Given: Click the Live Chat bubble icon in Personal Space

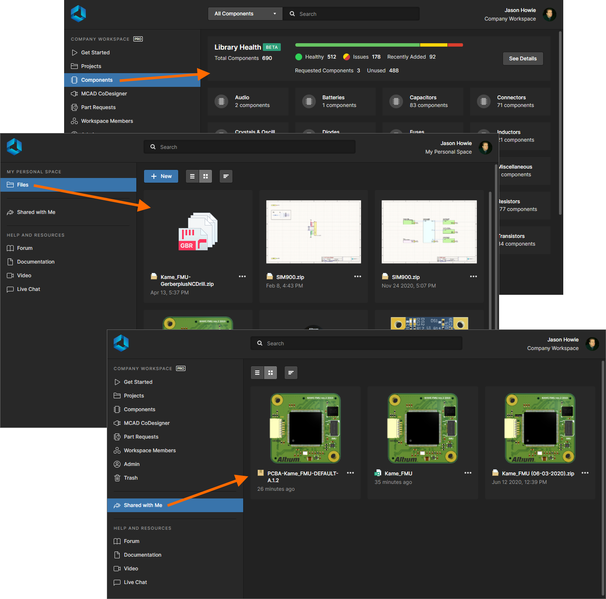Looking at the screenshot, I should click(10, 289).
